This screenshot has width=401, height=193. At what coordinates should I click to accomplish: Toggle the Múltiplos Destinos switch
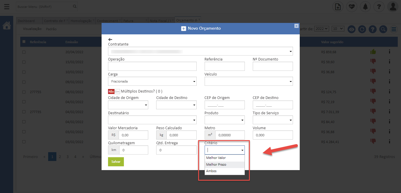pos(114,91)
